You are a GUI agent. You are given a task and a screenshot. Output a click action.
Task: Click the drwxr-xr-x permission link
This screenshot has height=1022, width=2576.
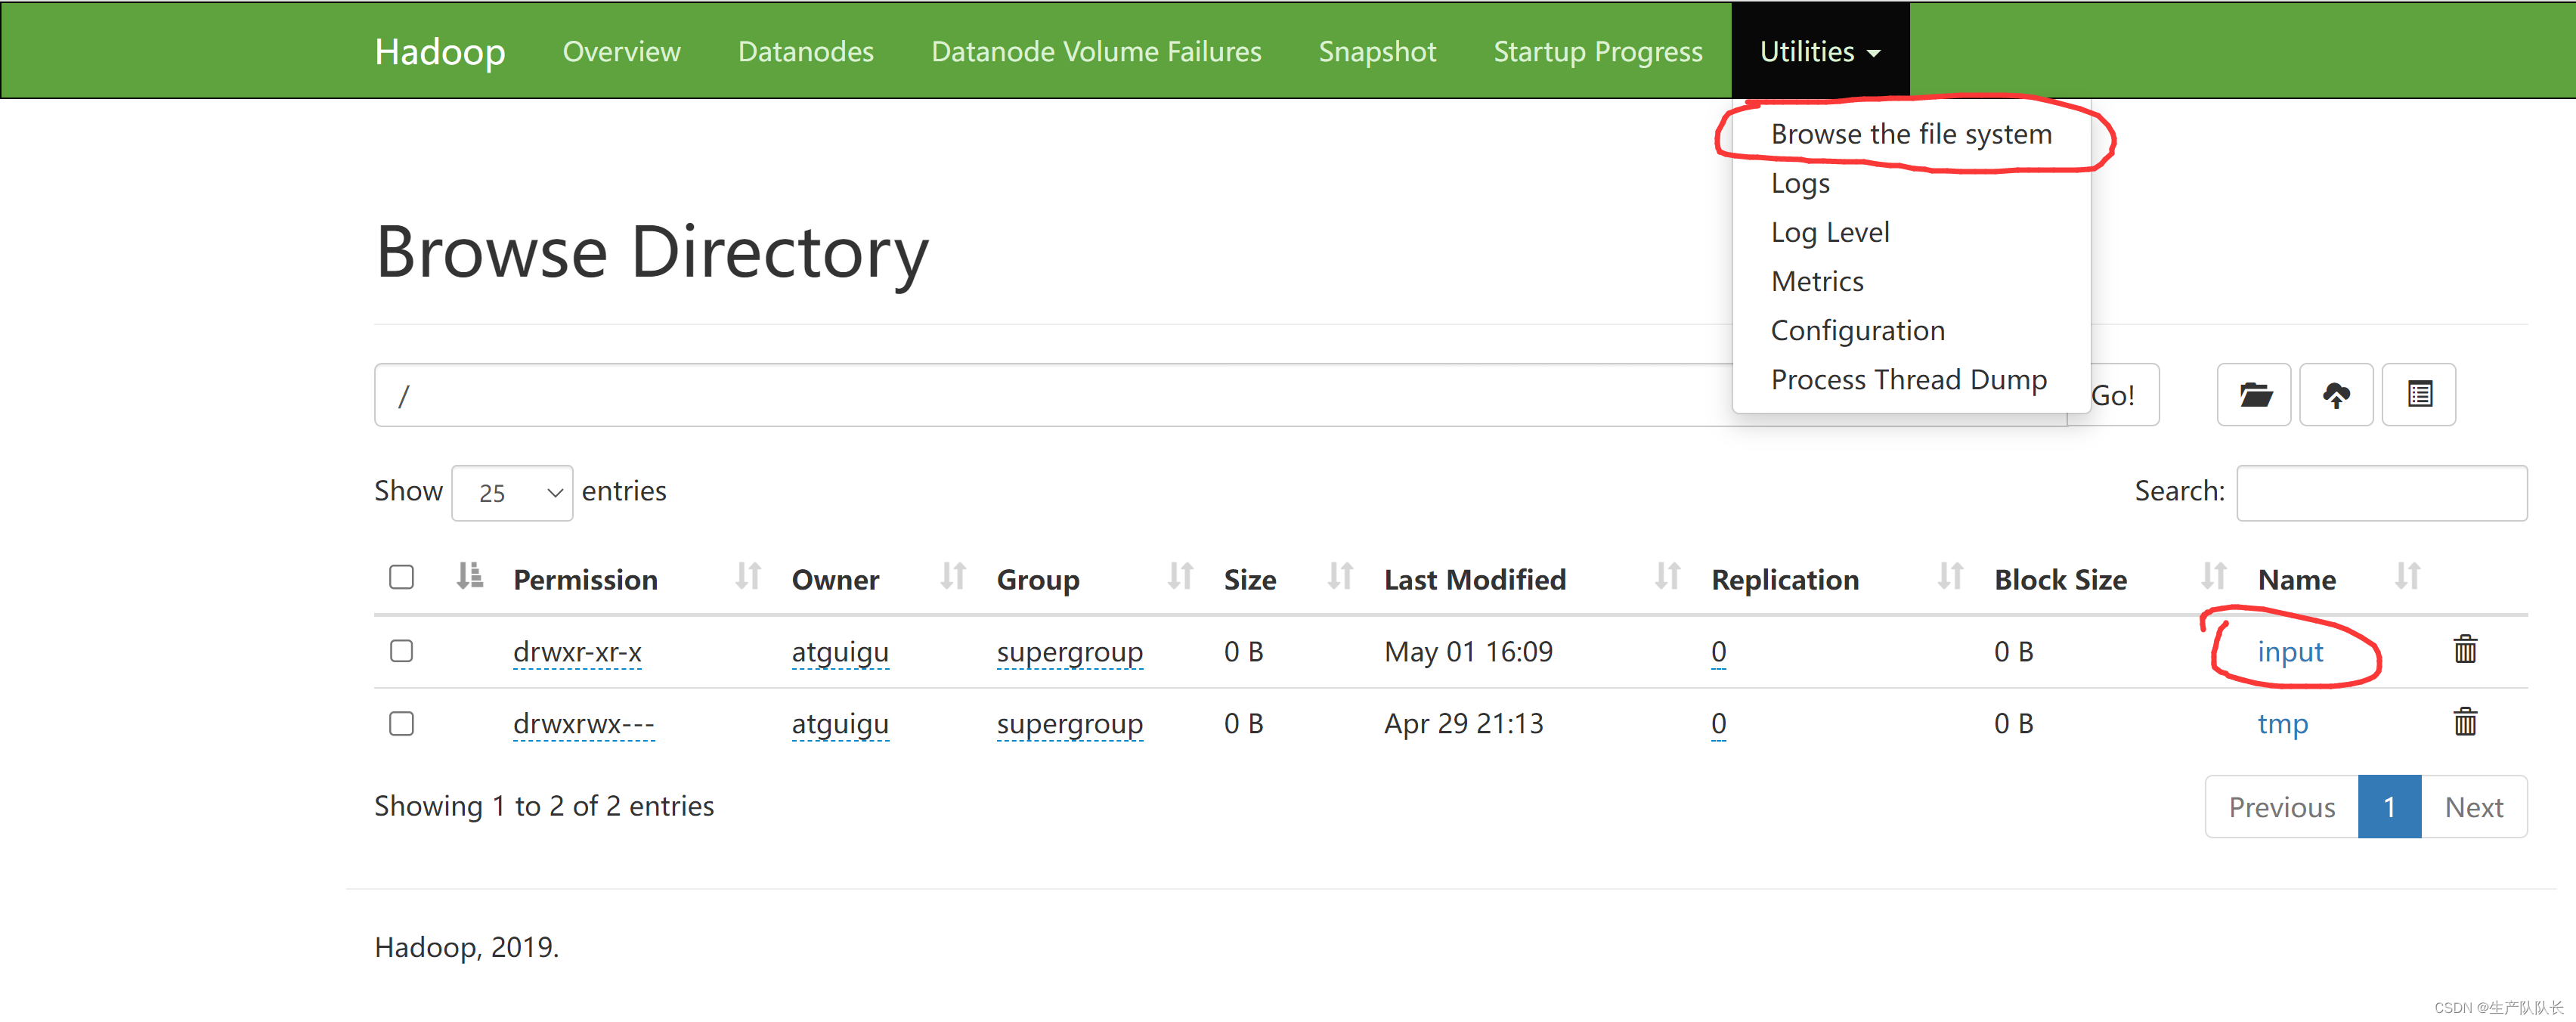pos(577,652)
